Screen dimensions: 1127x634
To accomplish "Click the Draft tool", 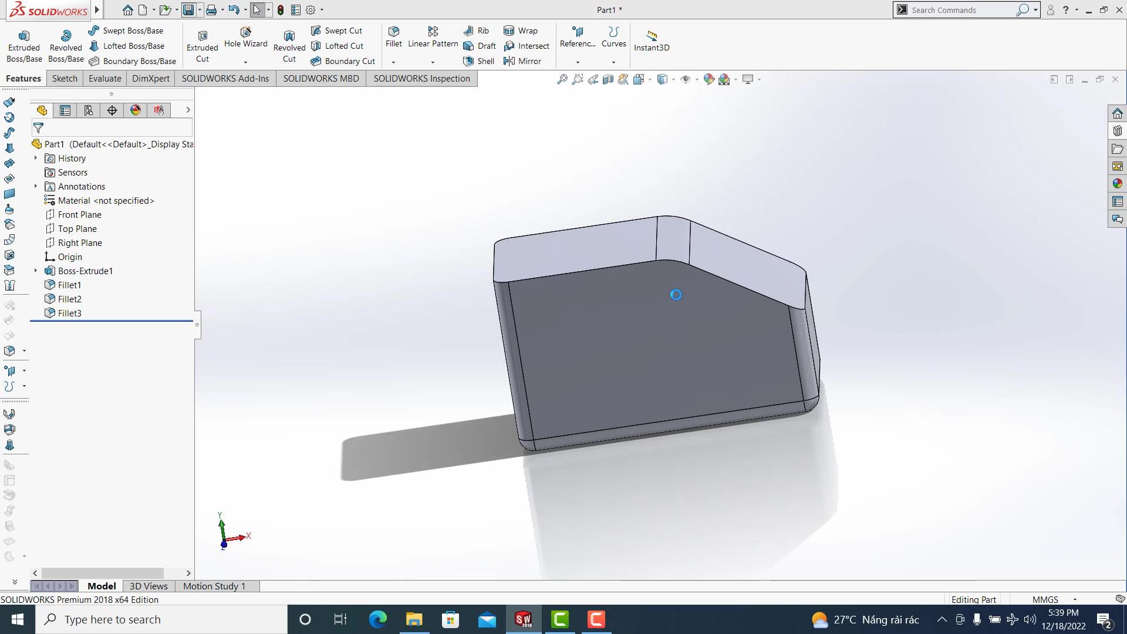I will pyautogui.click(x=480, y=46).
